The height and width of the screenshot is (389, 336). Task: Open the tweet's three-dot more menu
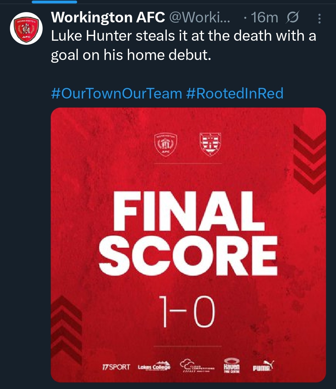point(319,19)
